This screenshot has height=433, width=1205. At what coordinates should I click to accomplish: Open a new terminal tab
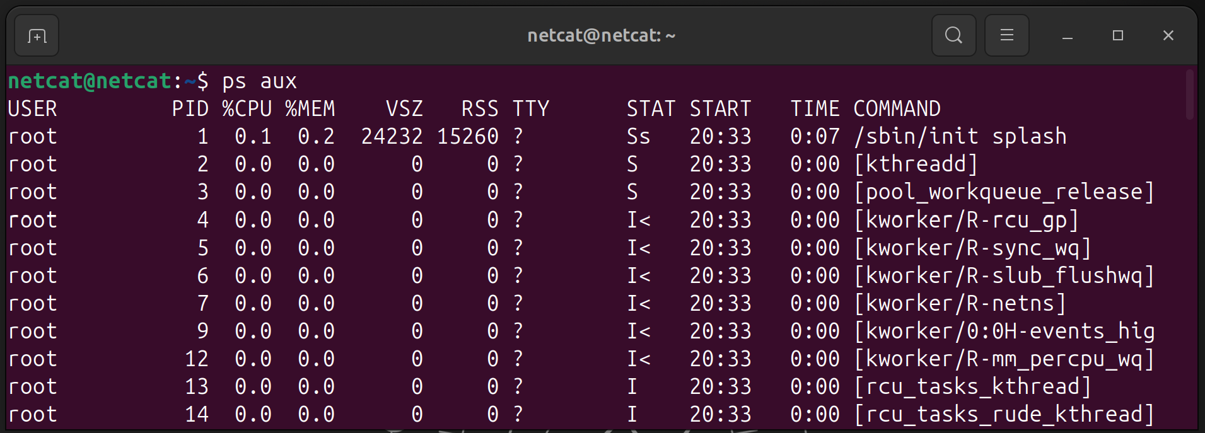point(37,36)
